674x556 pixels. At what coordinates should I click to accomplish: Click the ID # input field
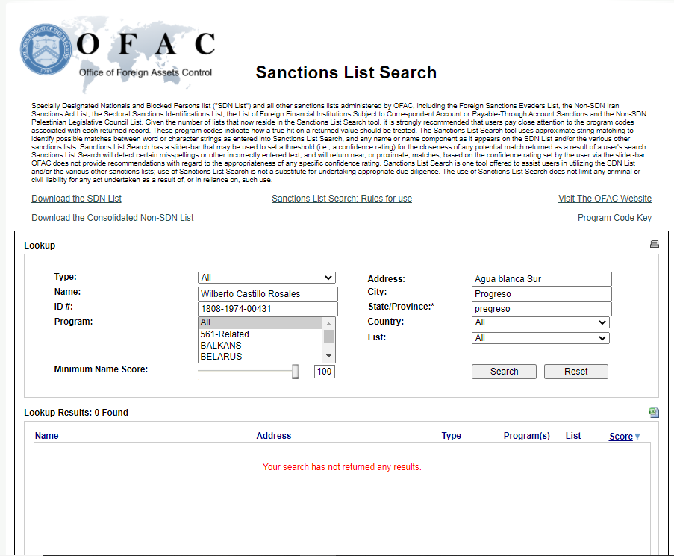pos(268,309)
